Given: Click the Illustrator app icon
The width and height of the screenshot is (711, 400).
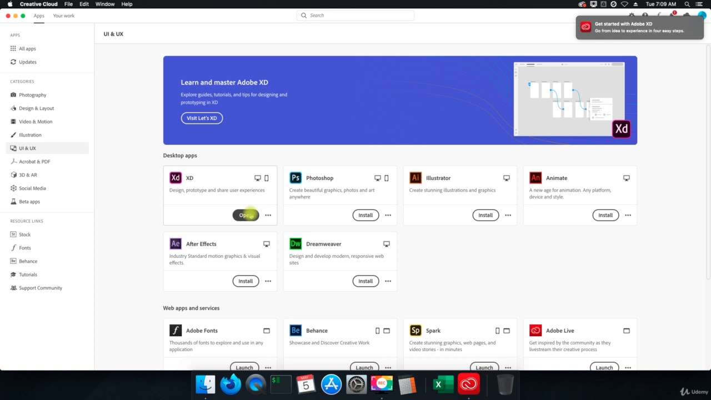Looking at the screenshot, I should click(x=415, y=178).
